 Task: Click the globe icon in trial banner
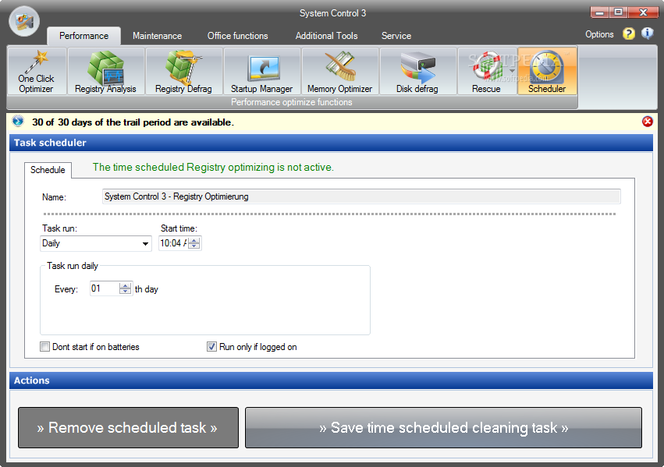[18, 122]
